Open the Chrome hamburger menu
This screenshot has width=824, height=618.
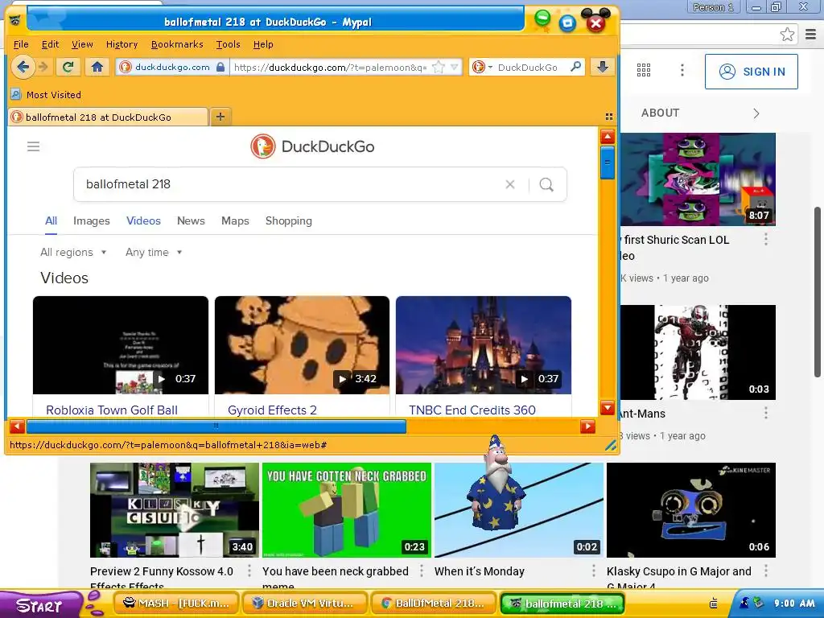pyautogui.click(x=811, y=35)
